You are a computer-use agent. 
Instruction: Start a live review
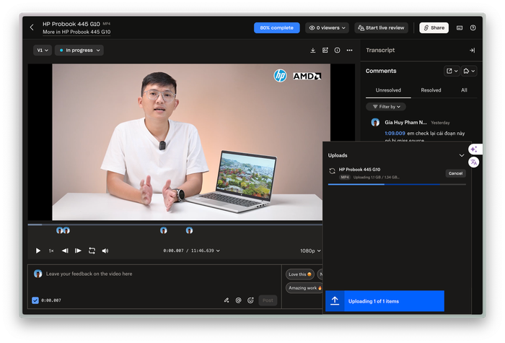coord(382,27)
